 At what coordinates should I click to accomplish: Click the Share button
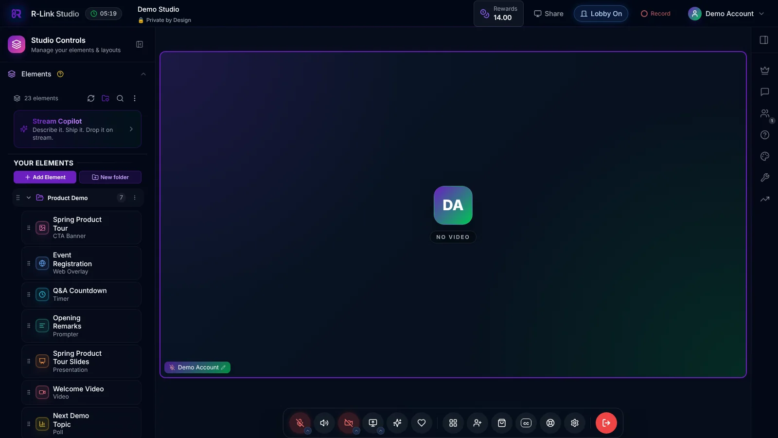point(548,14)
